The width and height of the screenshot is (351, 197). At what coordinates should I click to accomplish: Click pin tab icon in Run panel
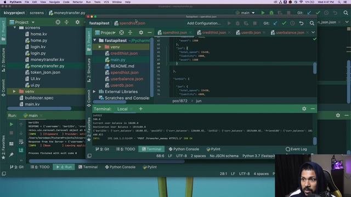11,154
